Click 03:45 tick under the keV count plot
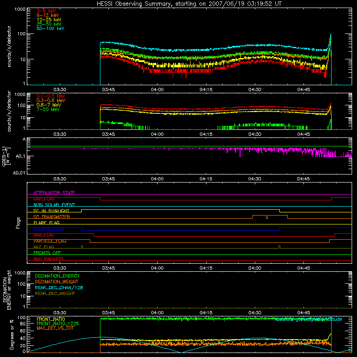 [108, 90]
